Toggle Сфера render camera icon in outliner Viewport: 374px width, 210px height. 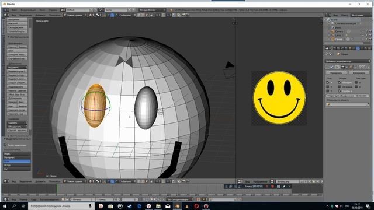point(370,39)
